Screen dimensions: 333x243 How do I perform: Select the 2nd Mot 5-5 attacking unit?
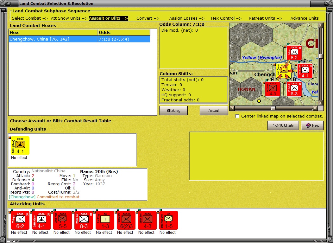(x=62, y=220)
